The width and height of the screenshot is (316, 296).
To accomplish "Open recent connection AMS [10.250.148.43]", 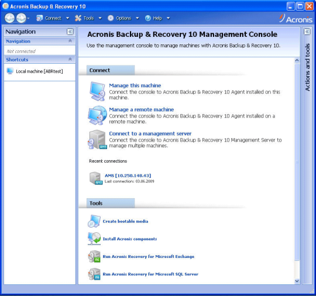I will [x=128, y=175].
